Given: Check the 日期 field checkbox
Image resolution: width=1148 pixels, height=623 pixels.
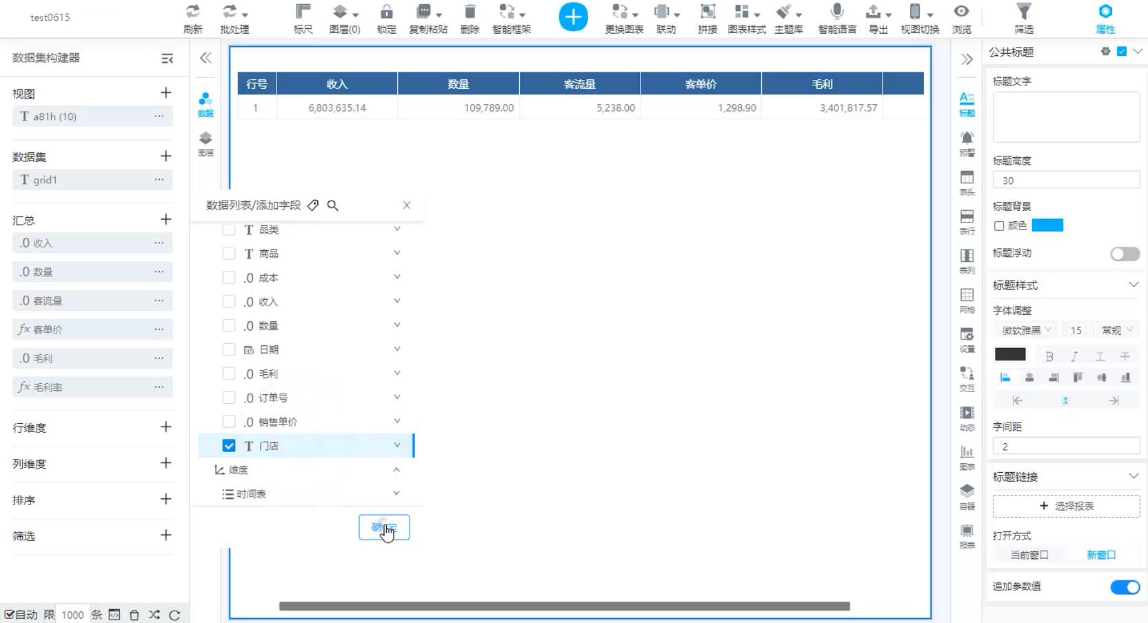Looking at the screenshot, I should point(229,349).
